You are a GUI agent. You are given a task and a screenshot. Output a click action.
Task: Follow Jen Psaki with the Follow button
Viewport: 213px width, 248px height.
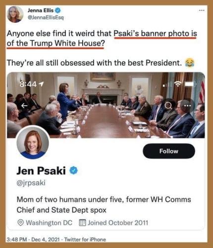[169, 151]
